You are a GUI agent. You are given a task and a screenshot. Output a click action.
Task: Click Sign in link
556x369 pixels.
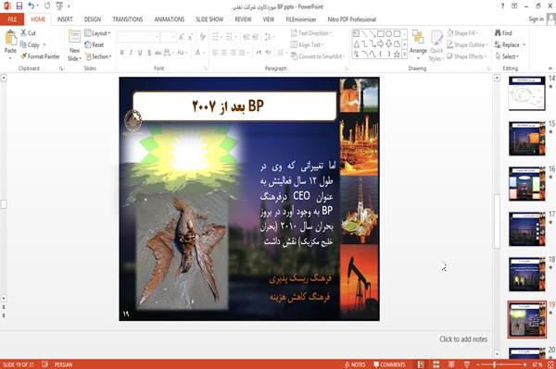tap(536, 19)
